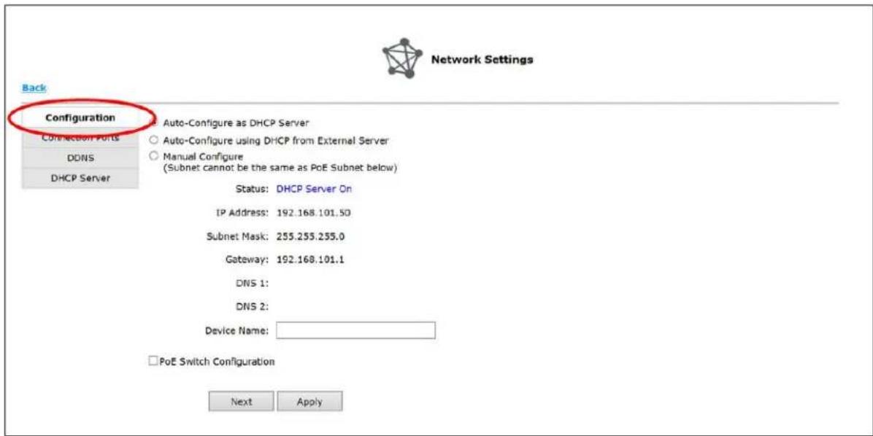The image size is (873, 436).
Task: Click the Network Settings heading
Action: point(482,60)
